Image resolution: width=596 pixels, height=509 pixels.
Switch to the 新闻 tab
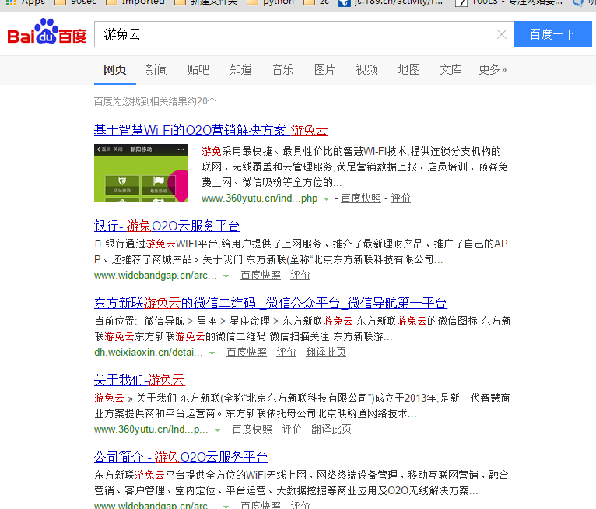point(156,69)
